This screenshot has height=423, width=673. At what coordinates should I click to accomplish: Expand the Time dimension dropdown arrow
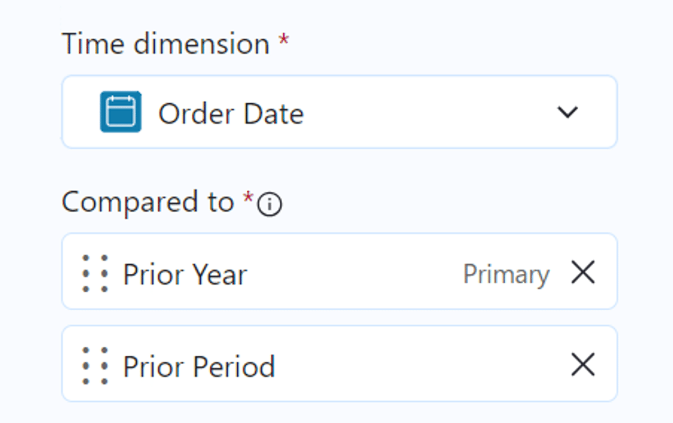pyautogui.click(x=568, y=112)
